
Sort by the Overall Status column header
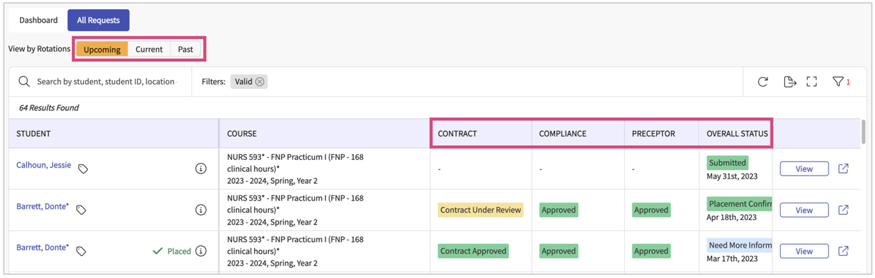tap(737, 133)
